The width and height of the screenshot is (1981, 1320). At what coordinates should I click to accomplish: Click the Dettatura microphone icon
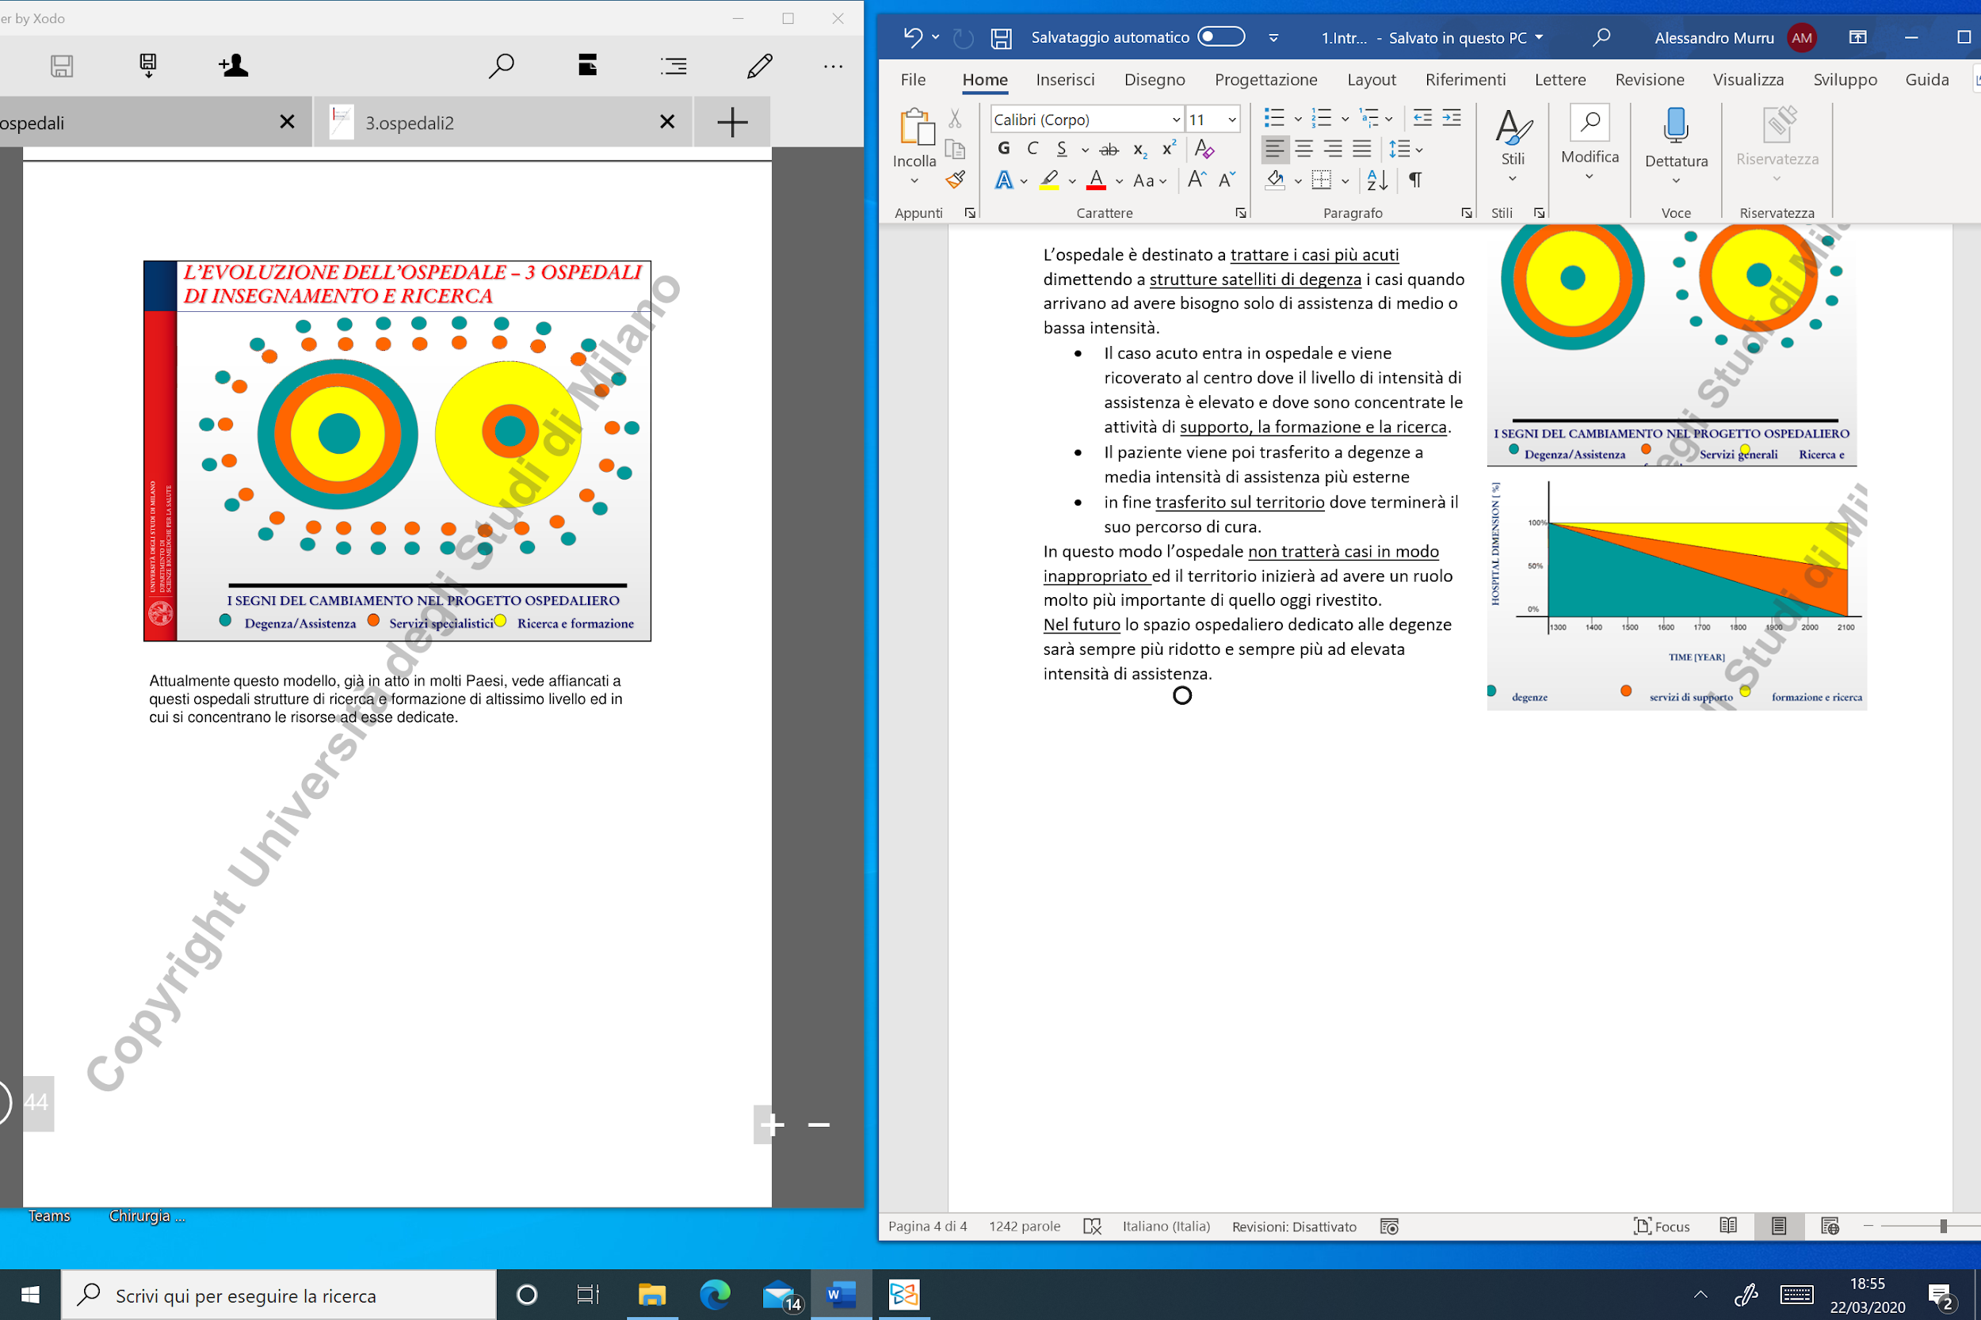click(1676, 125)
